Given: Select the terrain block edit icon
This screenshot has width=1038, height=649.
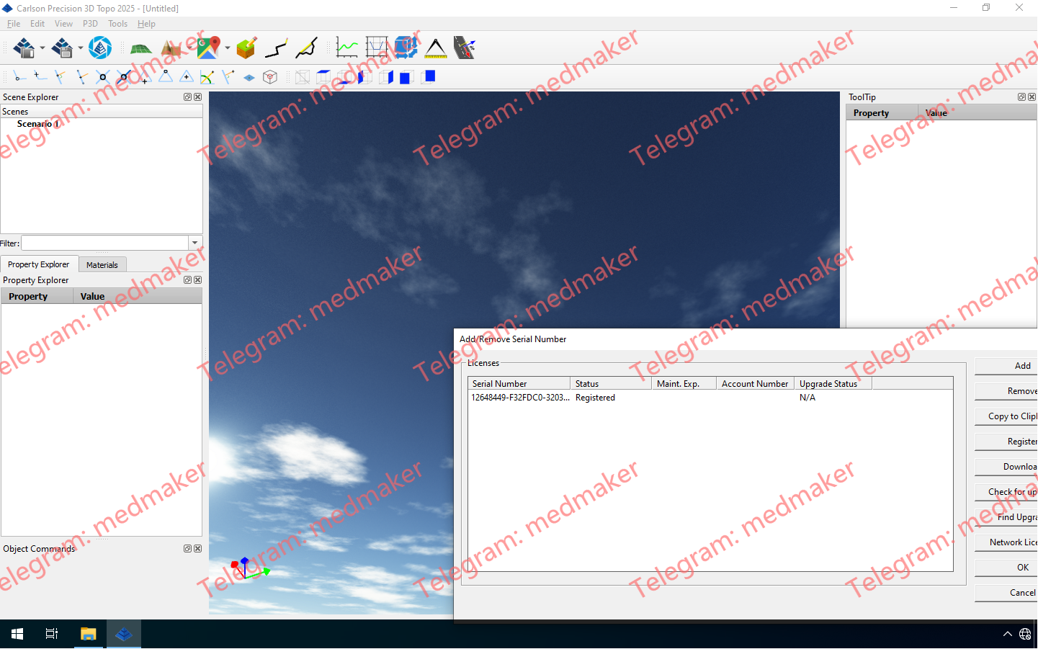Looking at the screenshot, I should (x=246, y=48).
